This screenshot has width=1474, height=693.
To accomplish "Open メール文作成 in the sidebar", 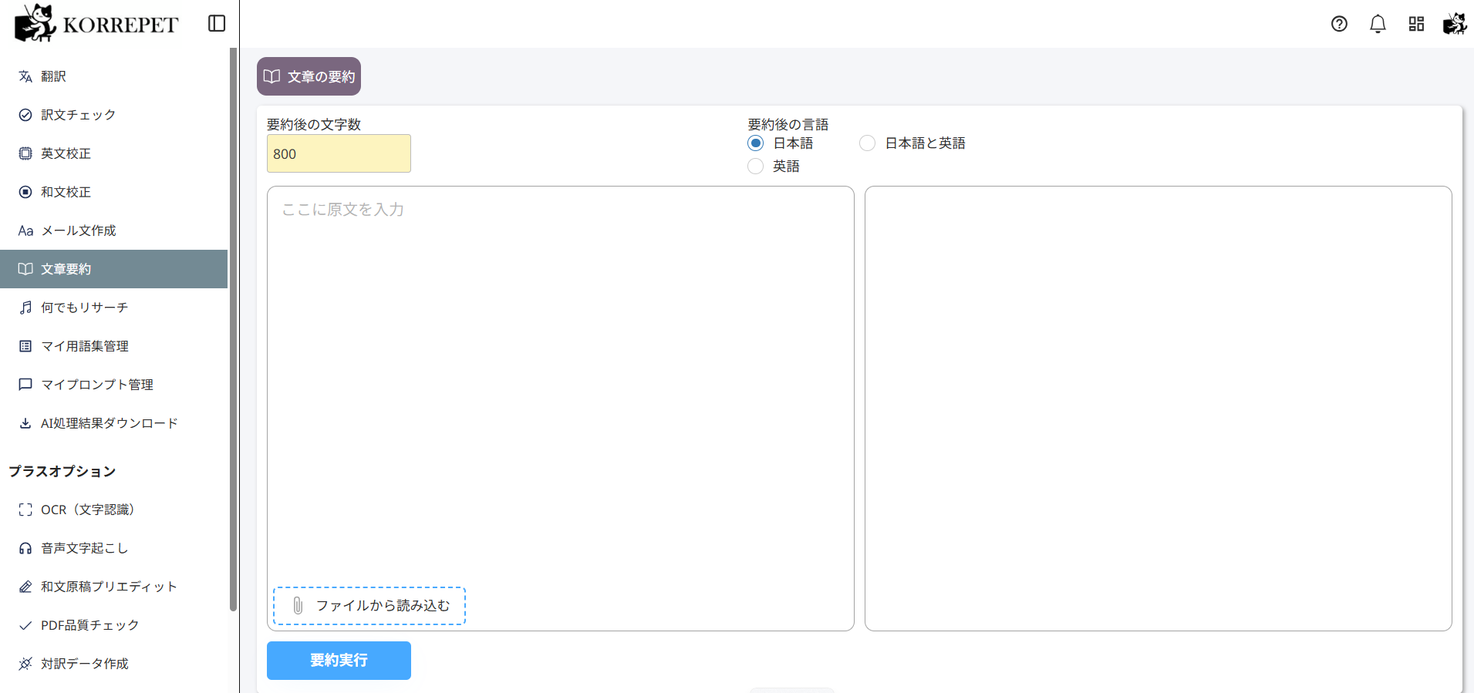I will tap(113, 230).
